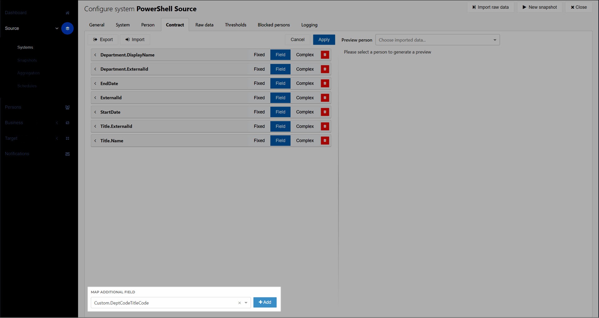Switch to the Blocked persons tab
The width and height of the screenshot is (599, 318).
274,25
